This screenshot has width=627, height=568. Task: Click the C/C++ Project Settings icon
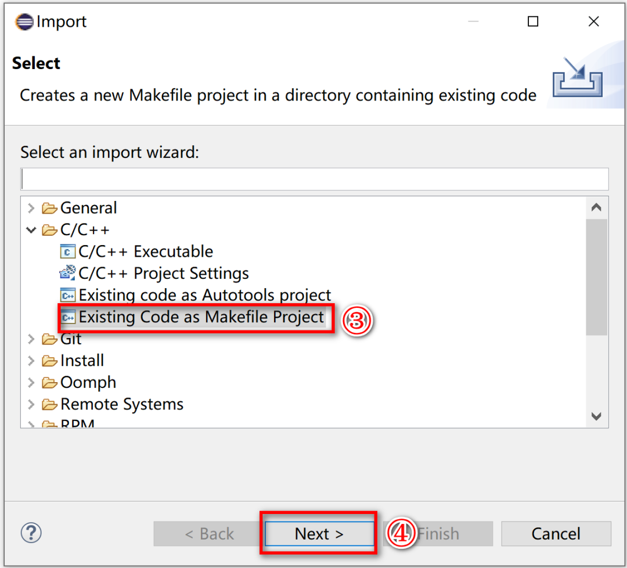[68, 273]
